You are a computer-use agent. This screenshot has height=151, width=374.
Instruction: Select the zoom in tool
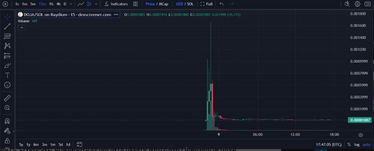pos(7,108)
